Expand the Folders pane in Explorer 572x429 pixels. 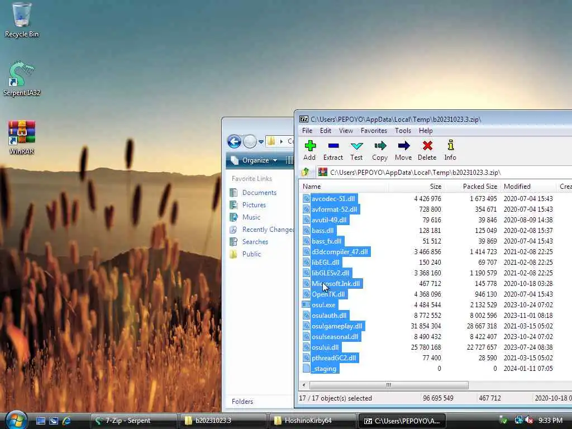[242, 401]
